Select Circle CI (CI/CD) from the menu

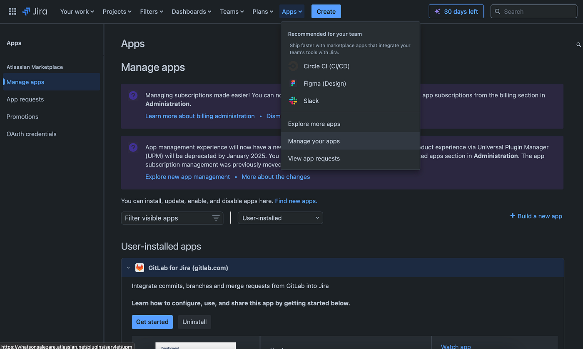pos(350,66)
